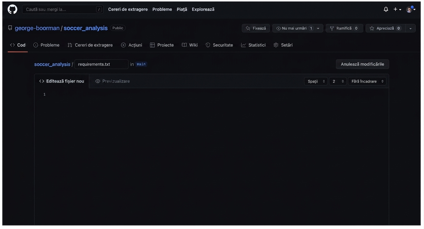Open the Spații indent mode dropdown
Screen dimensions: 424x229
click(x=316, y=81)
